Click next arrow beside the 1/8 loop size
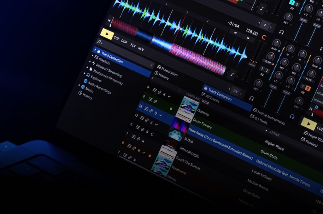Viewport: 323px width, 214px height. (x=241, y=93)
